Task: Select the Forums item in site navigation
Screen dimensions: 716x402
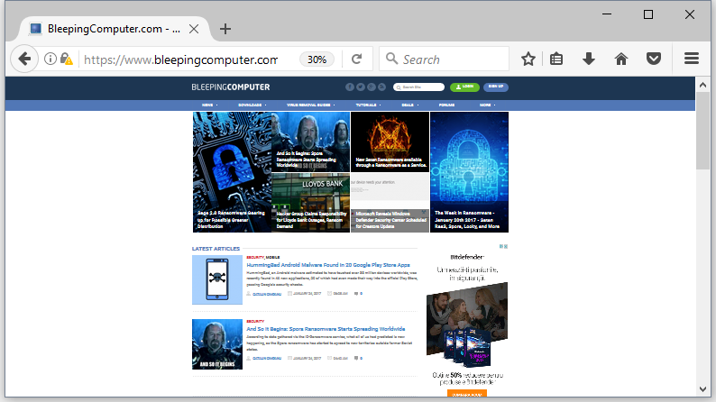Action: coord(446,105)
